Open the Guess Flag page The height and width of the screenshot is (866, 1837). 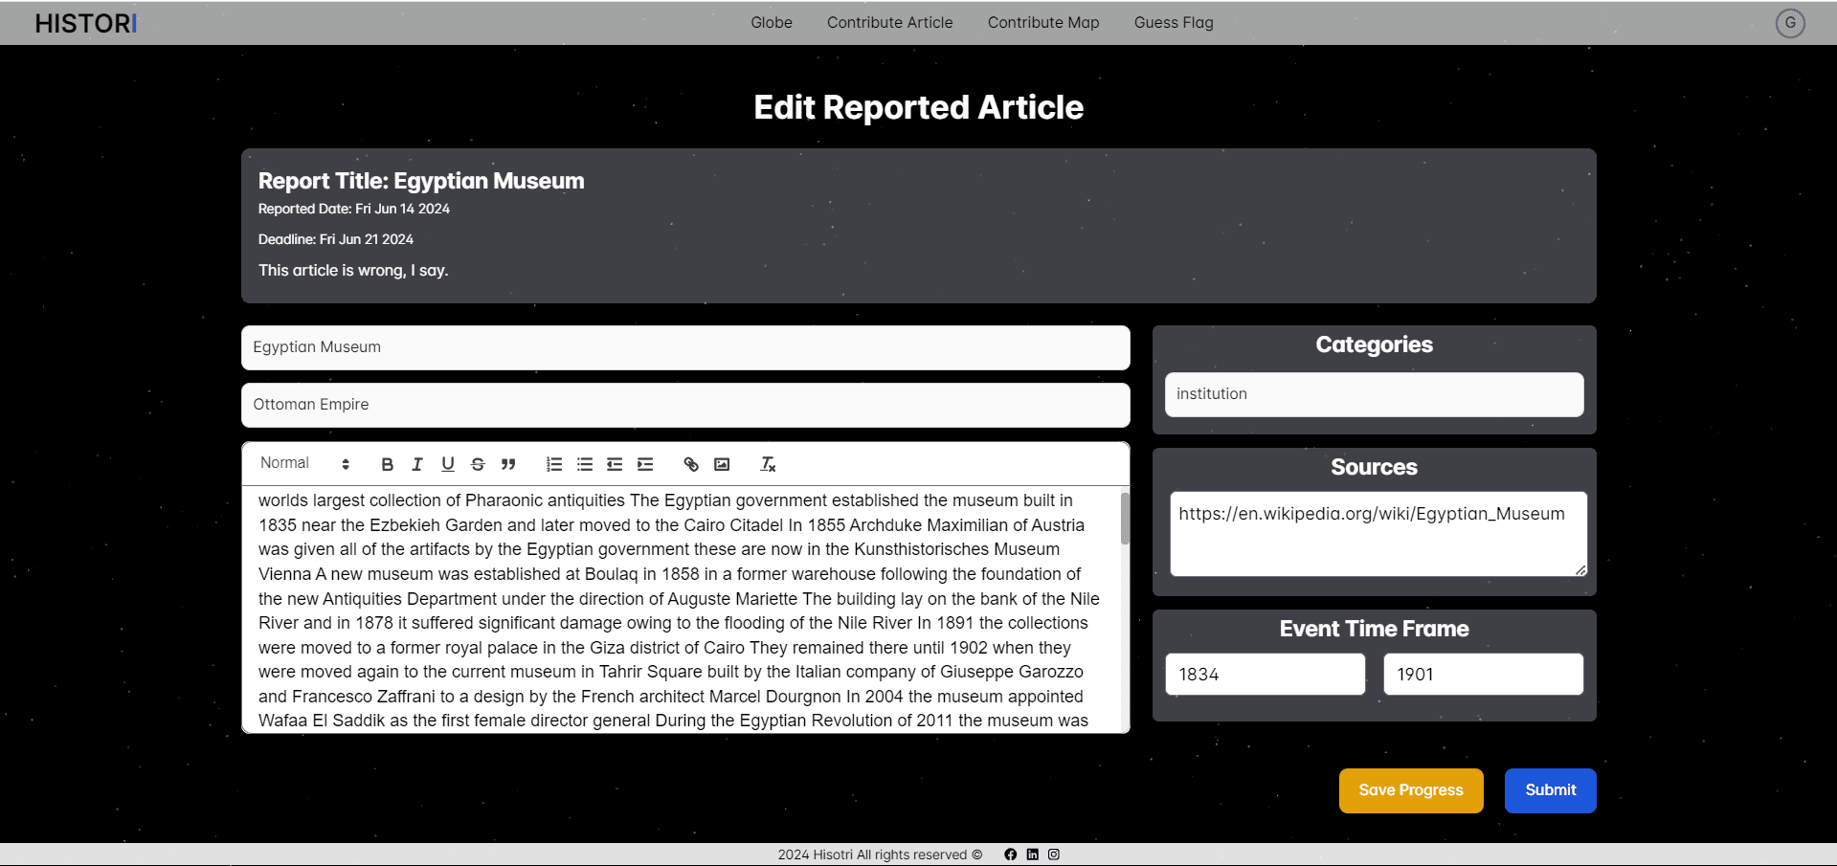(x=1173, y=22)
